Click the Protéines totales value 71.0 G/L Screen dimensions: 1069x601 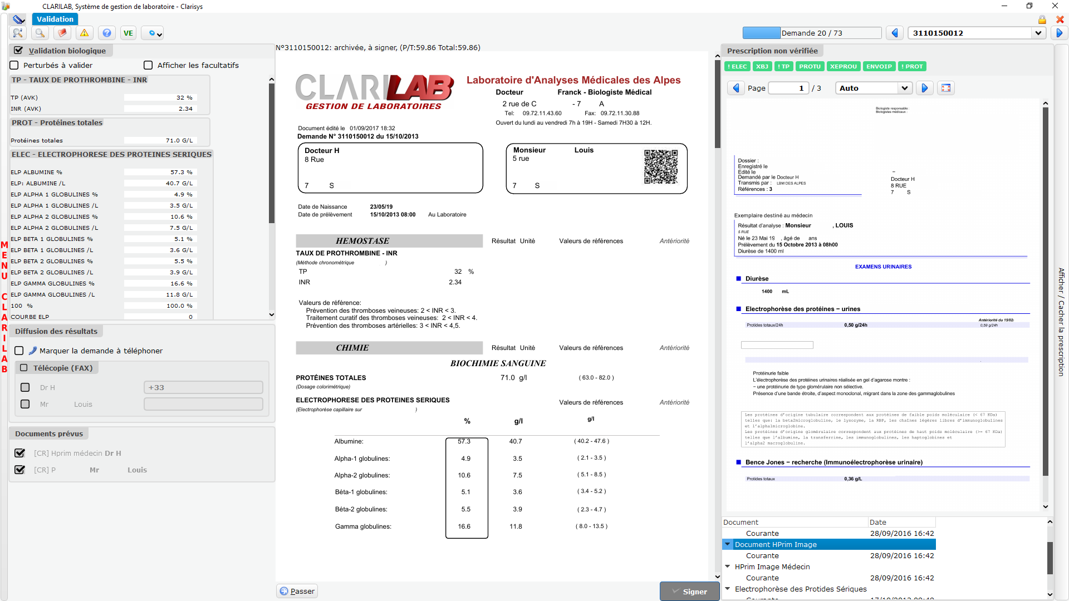click(x=159, y=140)
